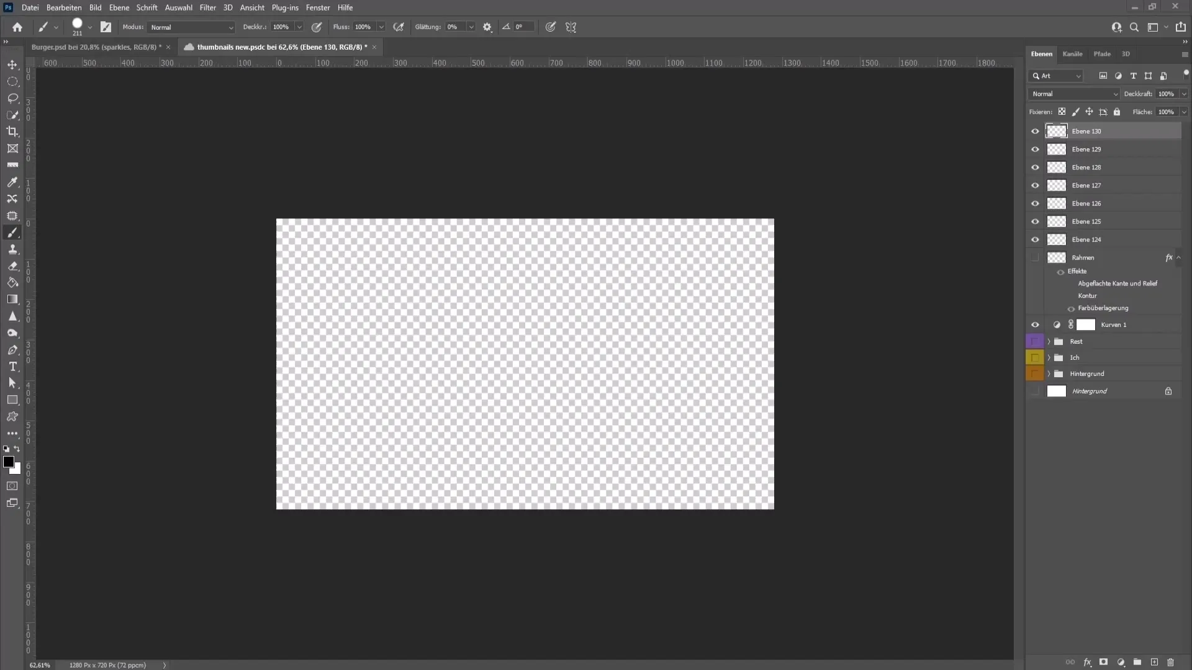Select the Clone Stamp tool
This screenshot has height=670, width=1192.
(x=12, y=249)
